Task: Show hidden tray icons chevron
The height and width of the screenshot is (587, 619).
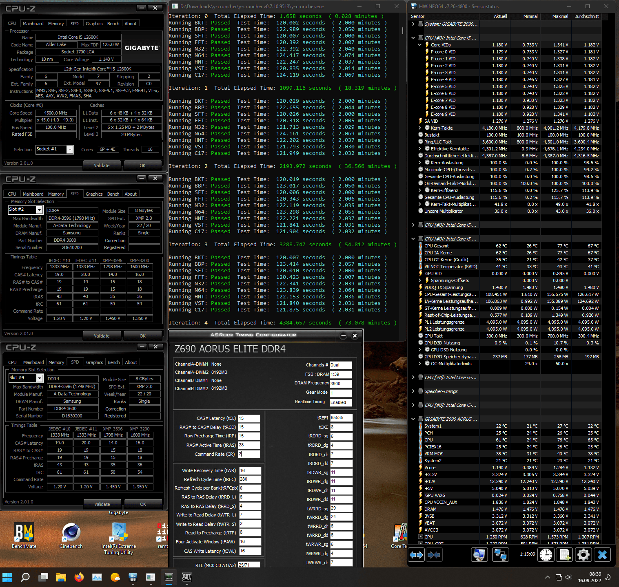Action: pyautogui.click(x=547, y=577)
